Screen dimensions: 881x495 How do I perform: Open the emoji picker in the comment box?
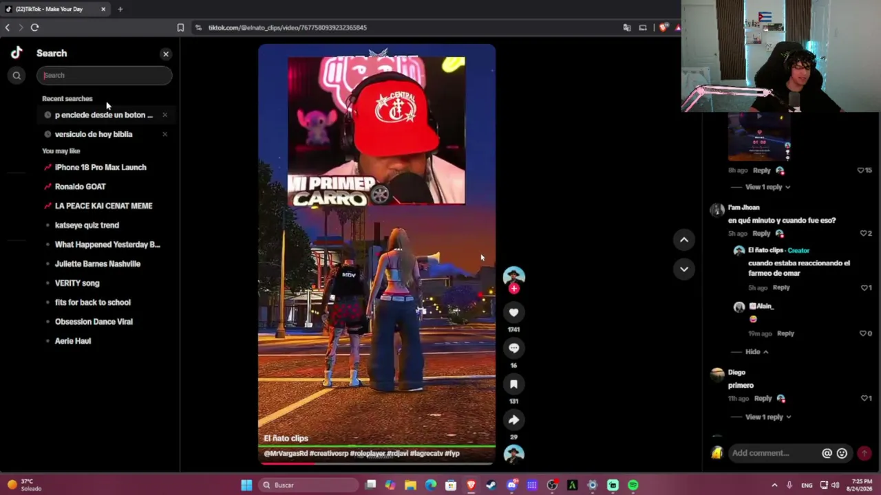point(842,453)
